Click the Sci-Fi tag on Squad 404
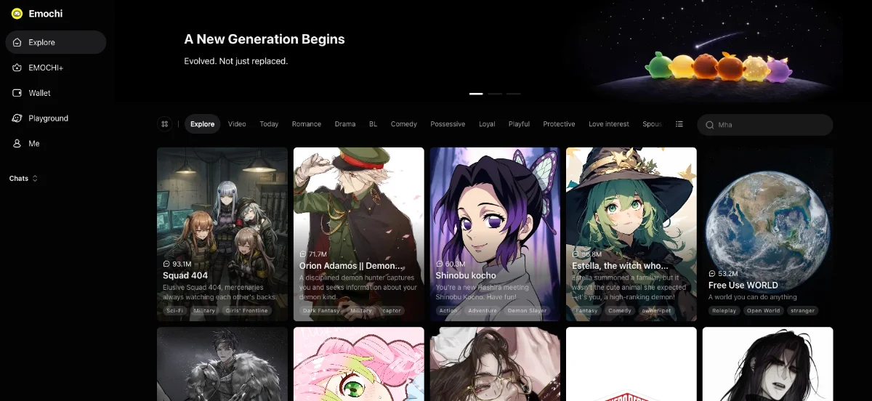Viewport: 872px width, 401px height. pos(175,310)
